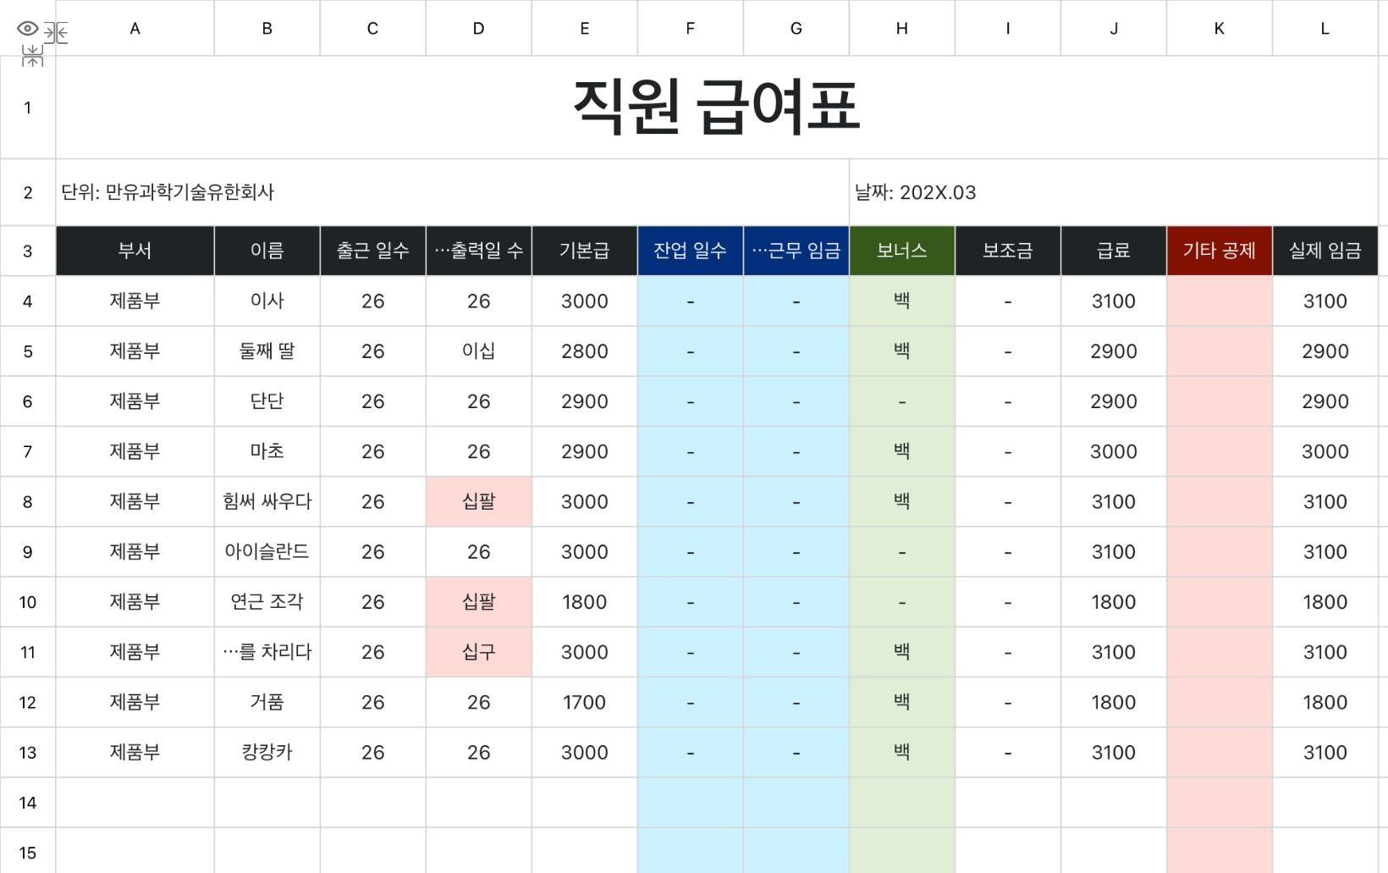This screenshot has height=873, width=1388.
Task: Click the green 보너스 header cell
Action: coord(901,251)
